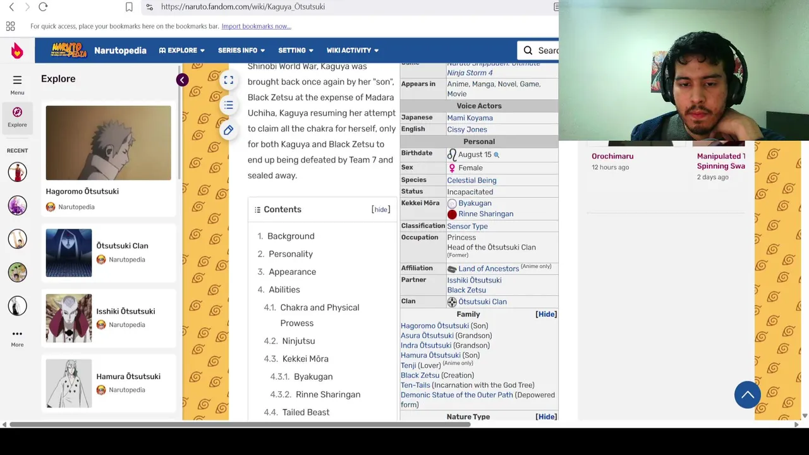Click the Fandom flame logo
Screen dimensions: 809x455
point(17,51)
